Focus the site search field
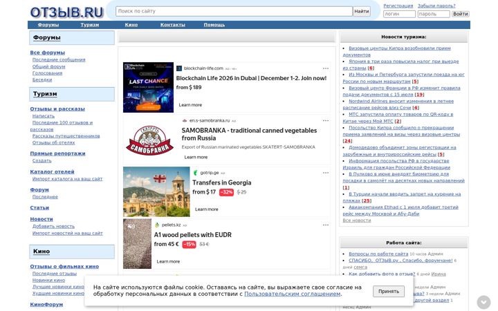498x311 pixels. click(x=234, y=11)
